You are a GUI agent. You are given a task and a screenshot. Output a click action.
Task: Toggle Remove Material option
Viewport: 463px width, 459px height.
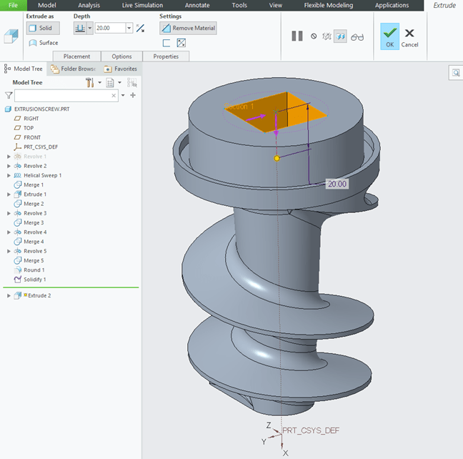click(188, 29)
